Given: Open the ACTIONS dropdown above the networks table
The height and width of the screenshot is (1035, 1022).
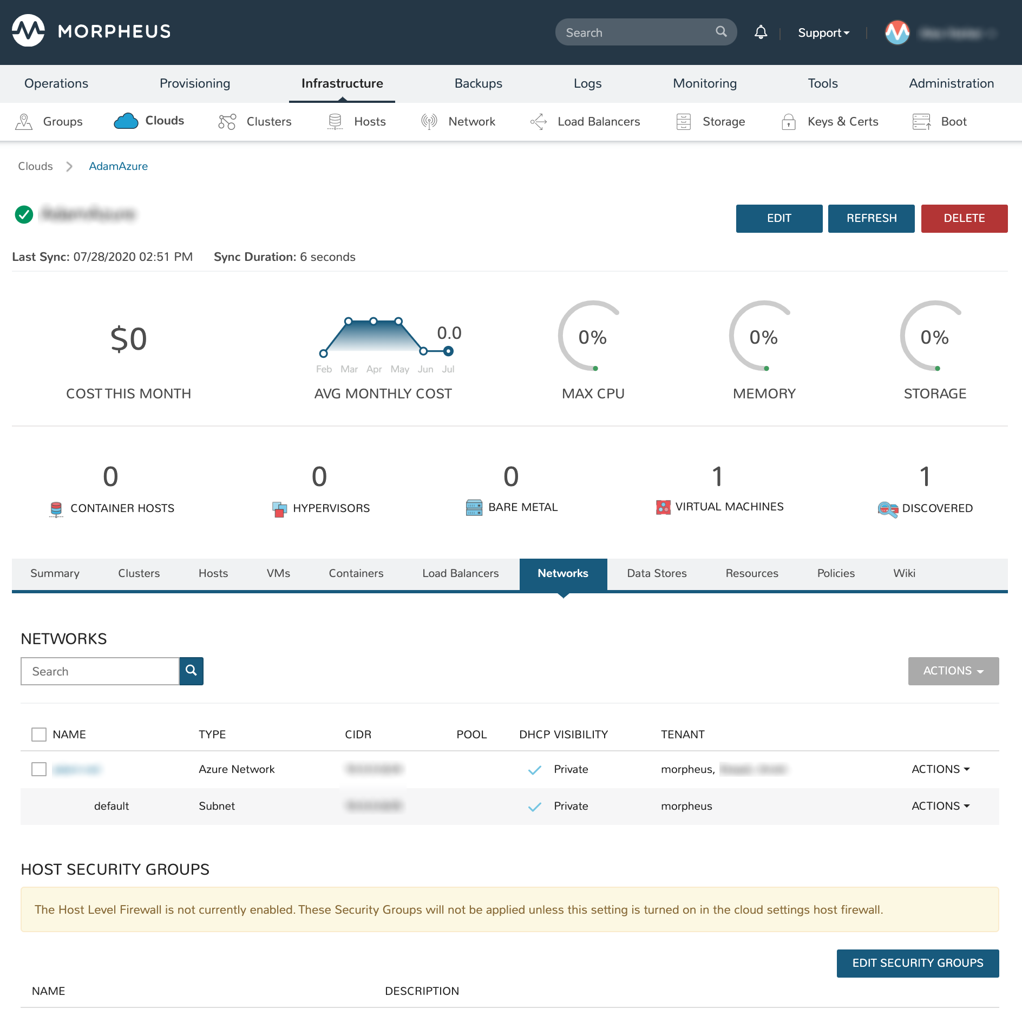Looking at the screenshot, I should 953,671.
